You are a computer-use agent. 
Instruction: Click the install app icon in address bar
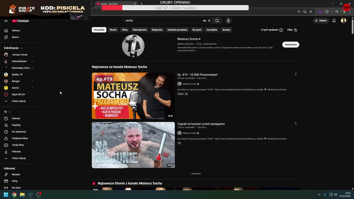click(x=305, y=12)
